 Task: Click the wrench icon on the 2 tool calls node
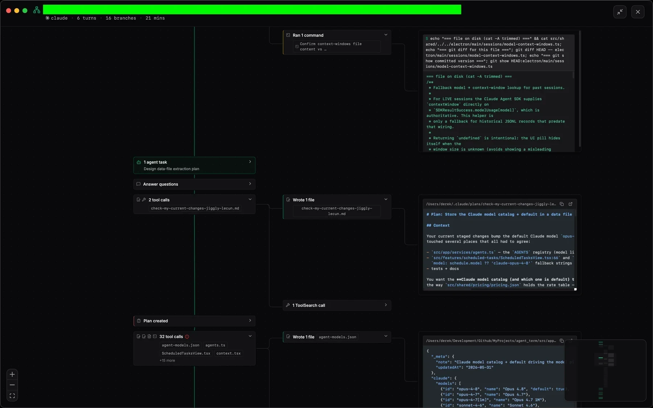click(x=144, y=199)
